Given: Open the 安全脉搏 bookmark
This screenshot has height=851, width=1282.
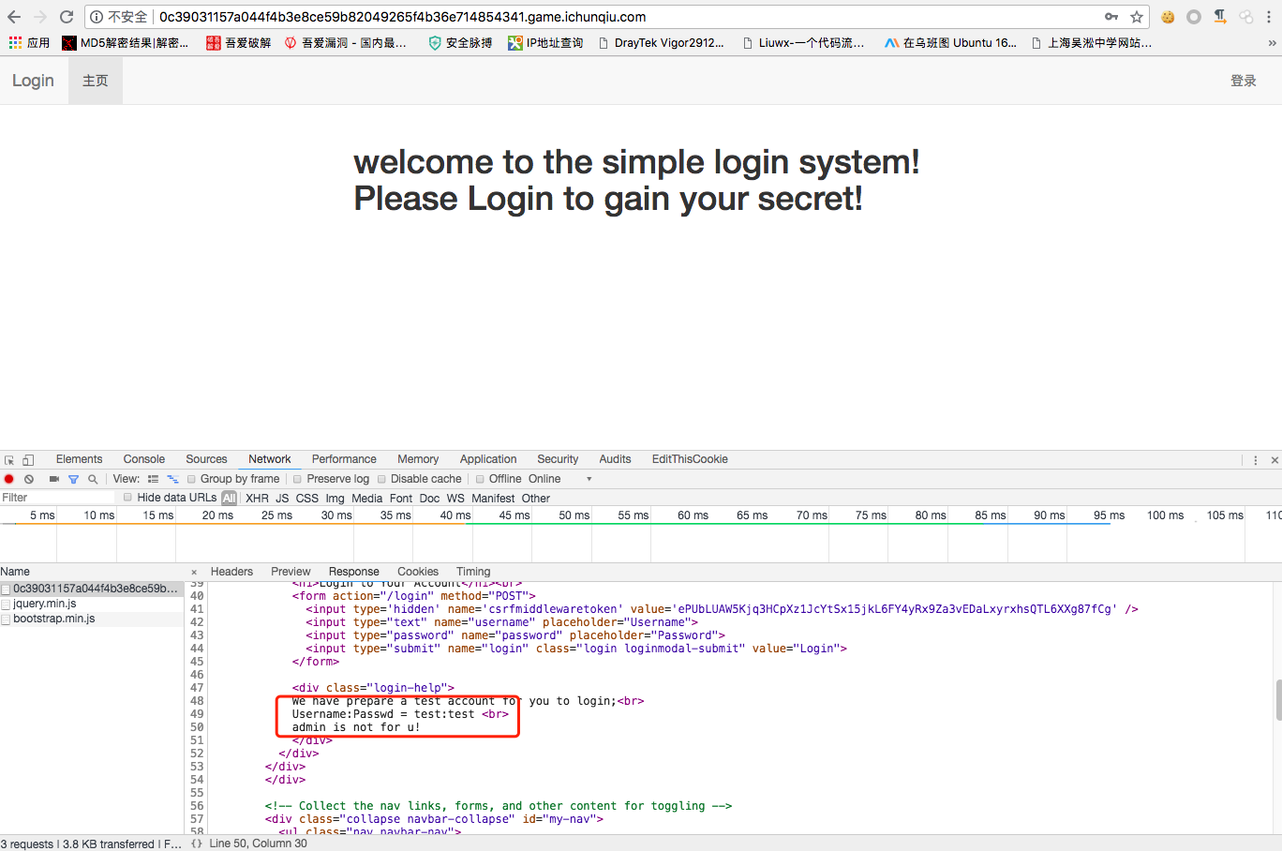Looking at the screenshot, I should (x=460, y=43).
